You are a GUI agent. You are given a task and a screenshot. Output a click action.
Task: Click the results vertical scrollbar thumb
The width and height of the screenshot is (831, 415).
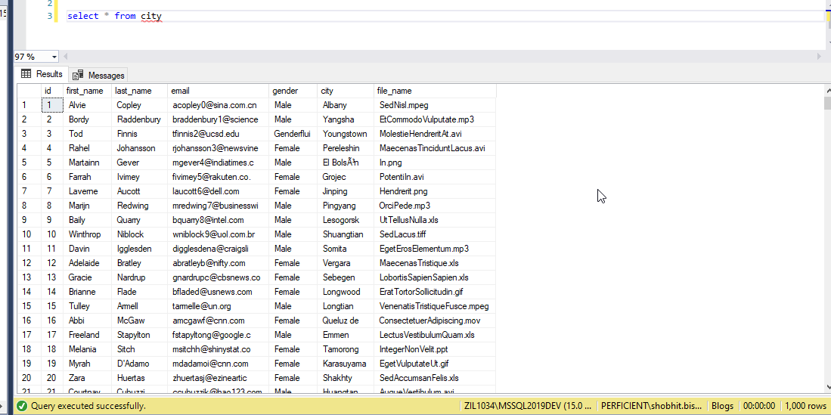[x=827, y=103]
